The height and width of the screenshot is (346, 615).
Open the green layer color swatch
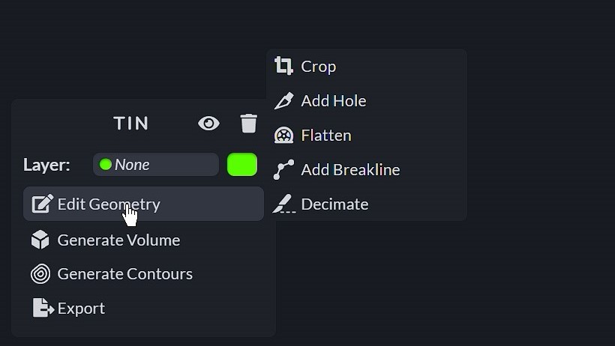[x=241, y=165]
